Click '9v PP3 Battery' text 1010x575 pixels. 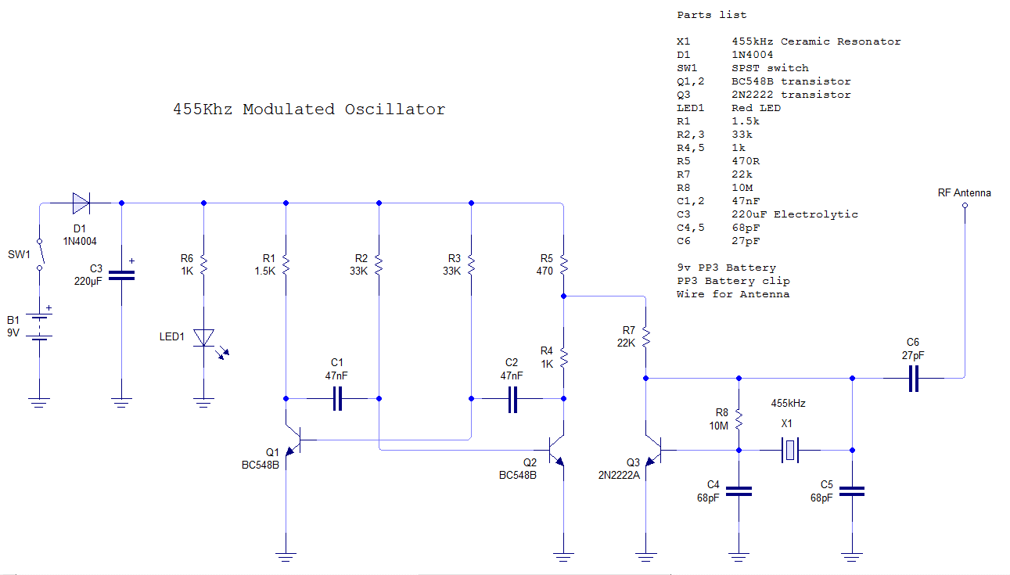tap(726, 268)
